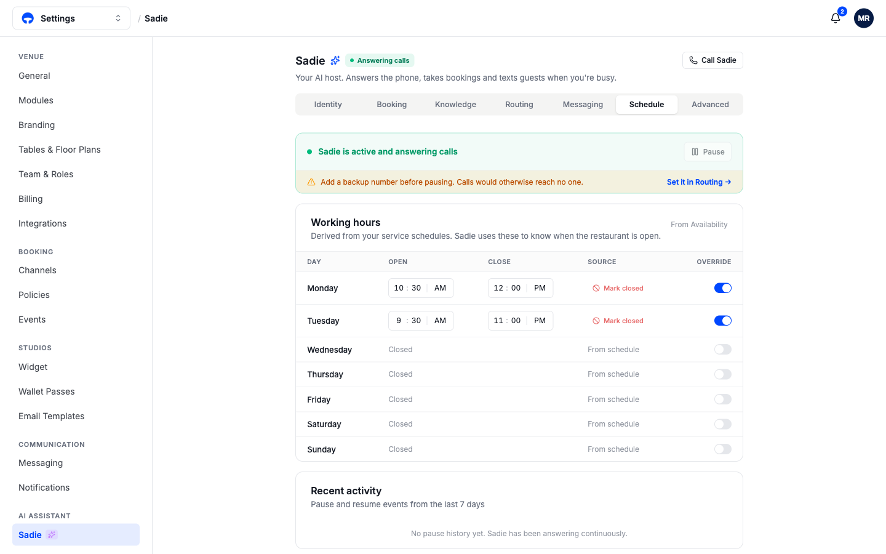Viewport: 886px width, 554px height.
Task: Go to Channels under Booking
Action: tap(76, 270)
